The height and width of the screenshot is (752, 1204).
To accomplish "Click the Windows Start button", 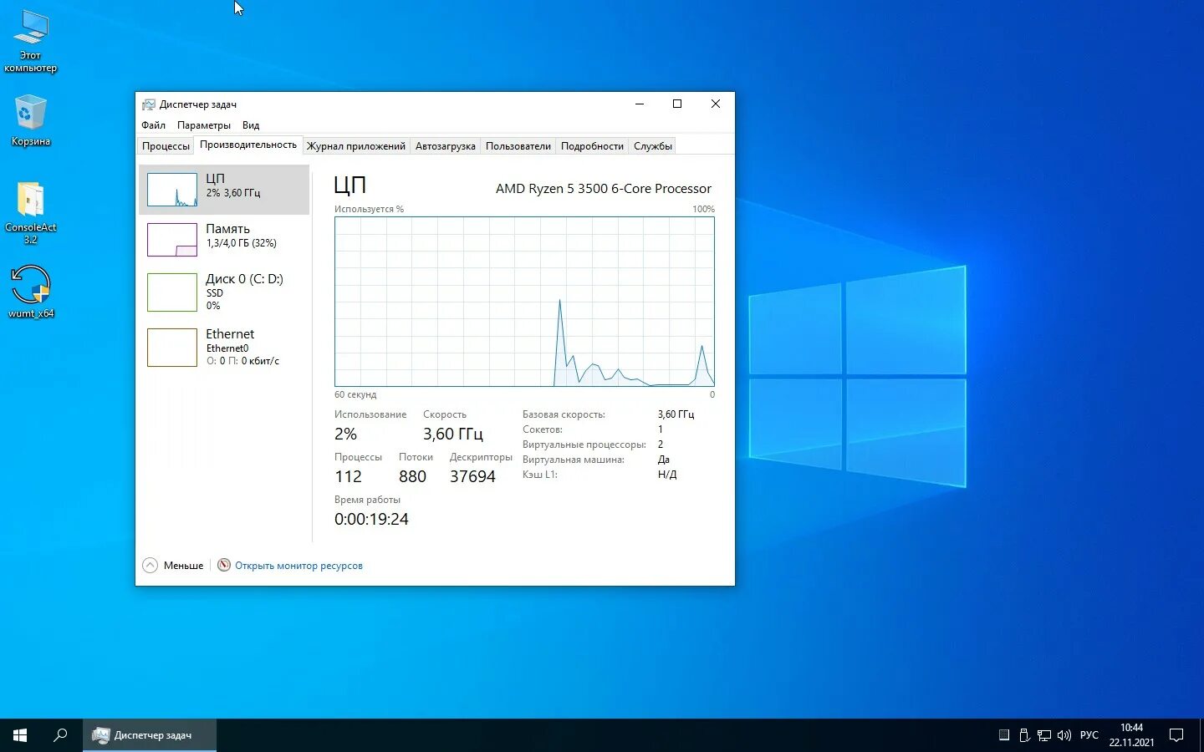I will tap(20, 735).
